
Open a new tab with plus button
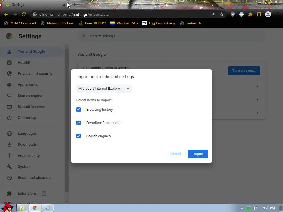(74, 5)
